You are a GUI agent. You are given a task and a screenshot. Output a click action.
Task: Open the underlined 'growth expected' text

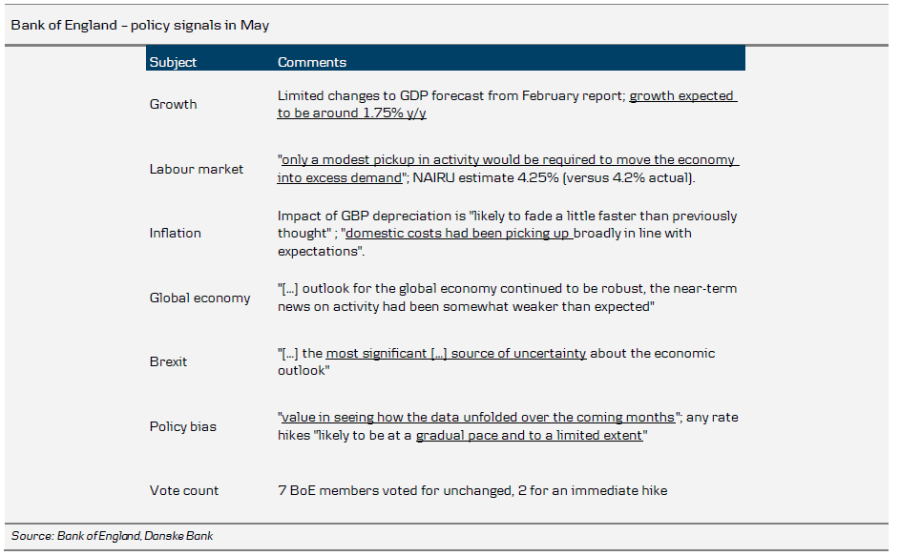[681, 95]
